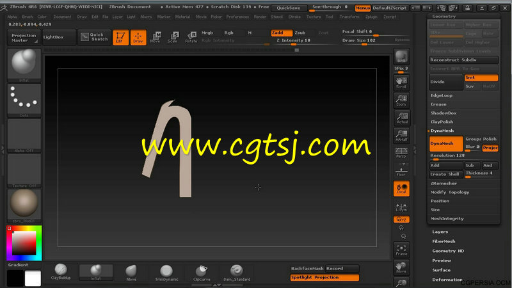Enable Zsub mode
The height and width of the screenshot is (288, 512).
300,33
